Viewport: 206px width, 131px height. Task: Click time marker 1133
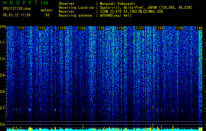pos(61,28)
